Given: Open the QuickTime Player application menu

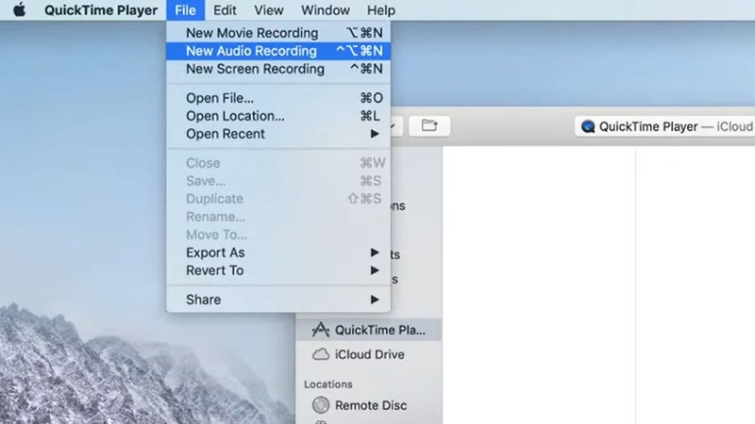Looking at the screenshot, I should 101,10.
